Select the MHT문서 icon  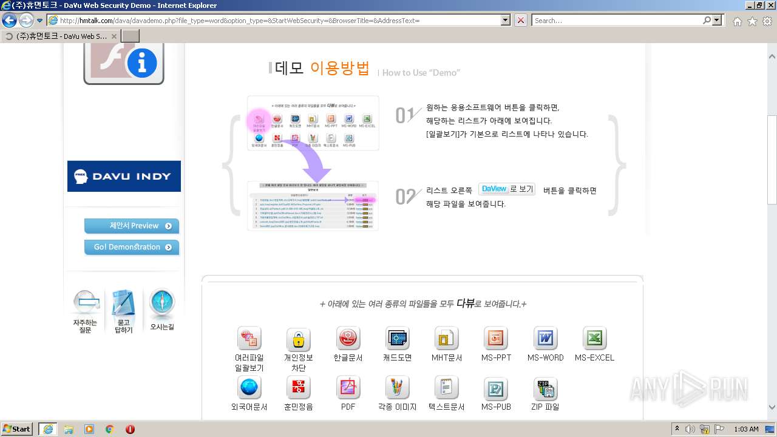446,339
